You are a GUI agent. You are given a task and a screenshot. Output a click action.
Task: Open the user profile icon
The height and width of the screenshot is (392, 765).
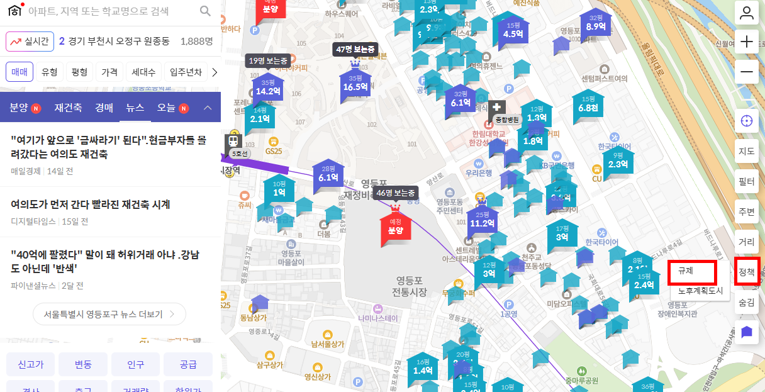747,13
